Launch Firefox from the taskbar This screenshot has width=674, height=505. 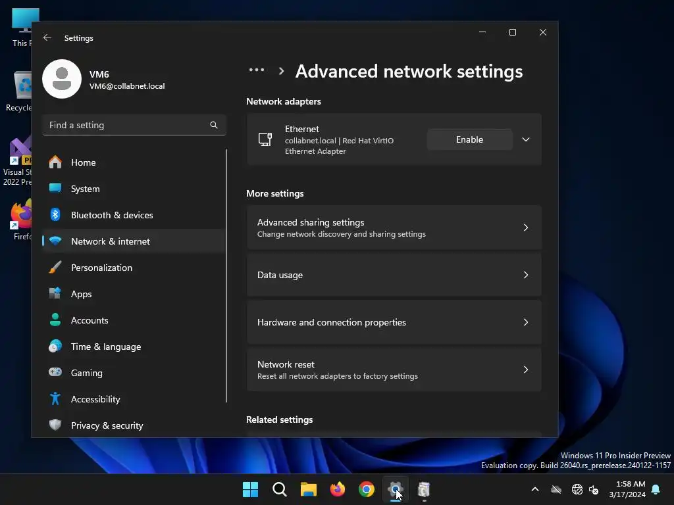click(338, 489)
